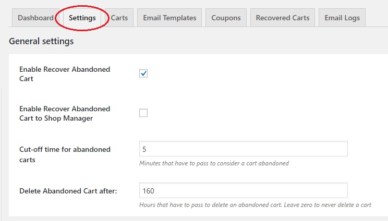The width and height of the screenshot is (388, 221).
Task: Click the "Cart to Shop Manager" label text
Action: tap(56, 119)
